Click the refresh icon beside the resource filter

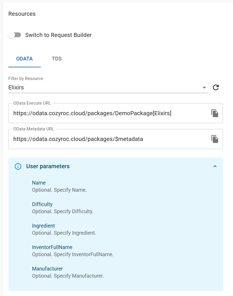click(x=216, y=87)
